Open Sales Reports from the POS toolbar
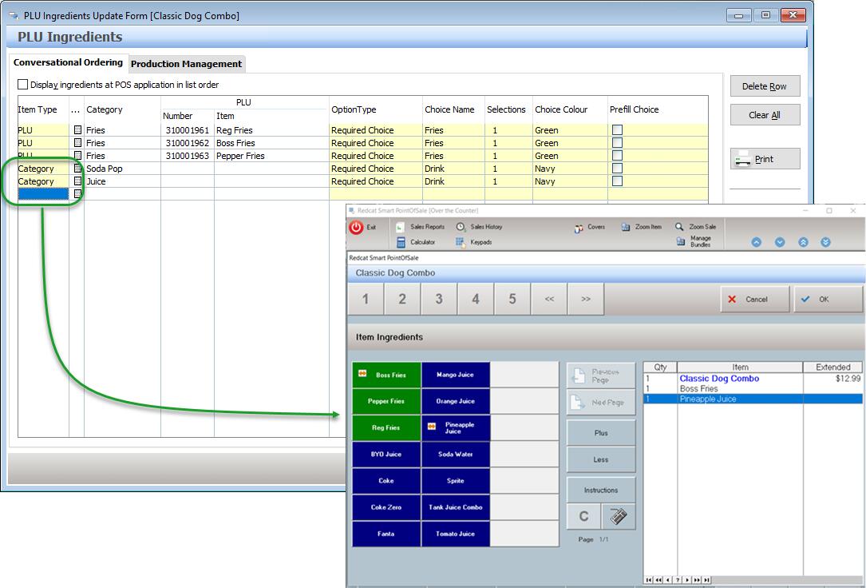Screen dimensions: 866x588 (x=420, y=227)
